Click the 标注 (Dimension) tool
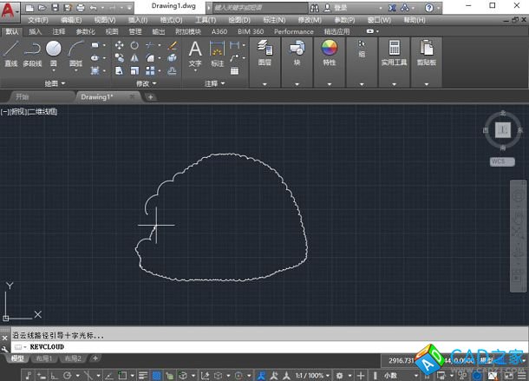 coord(217,51)
